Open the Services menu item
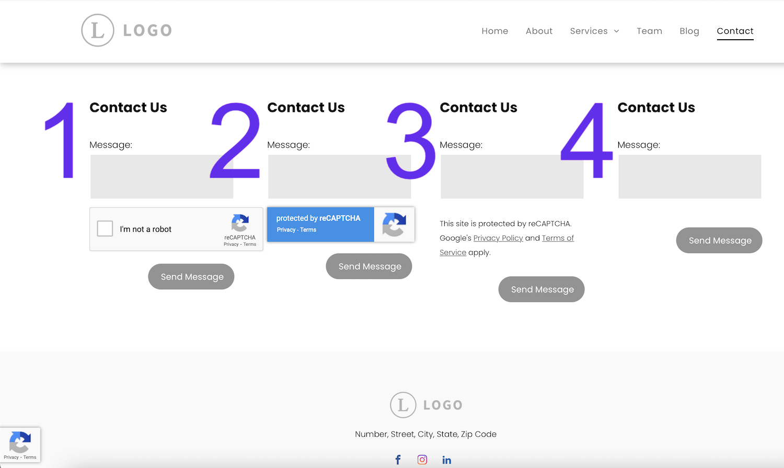 tap(589, 31)
